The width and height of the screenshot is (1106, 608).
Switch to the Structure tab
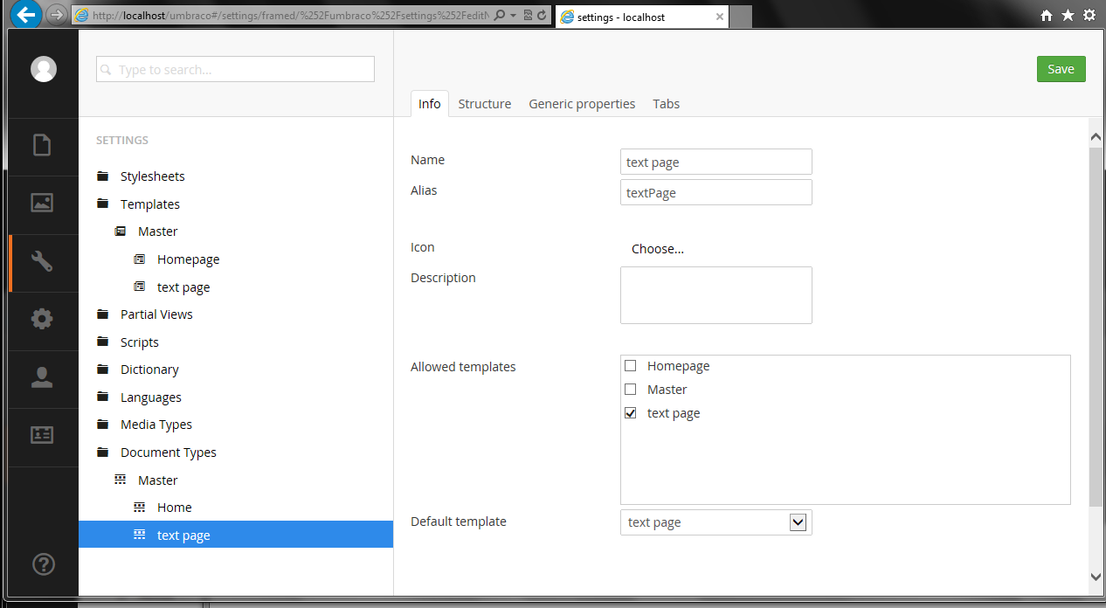[x=485, y=104]
